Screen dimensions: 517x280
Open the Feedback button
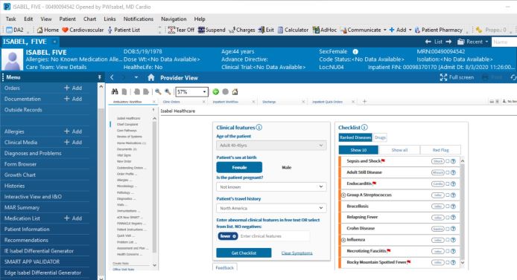[224, 268]
